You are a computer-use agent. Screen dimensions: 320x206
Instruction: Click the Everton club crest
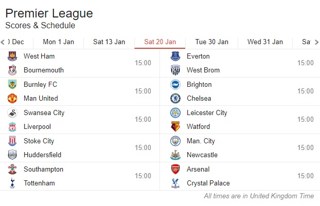pyautogui.click(x=175, y=56)
